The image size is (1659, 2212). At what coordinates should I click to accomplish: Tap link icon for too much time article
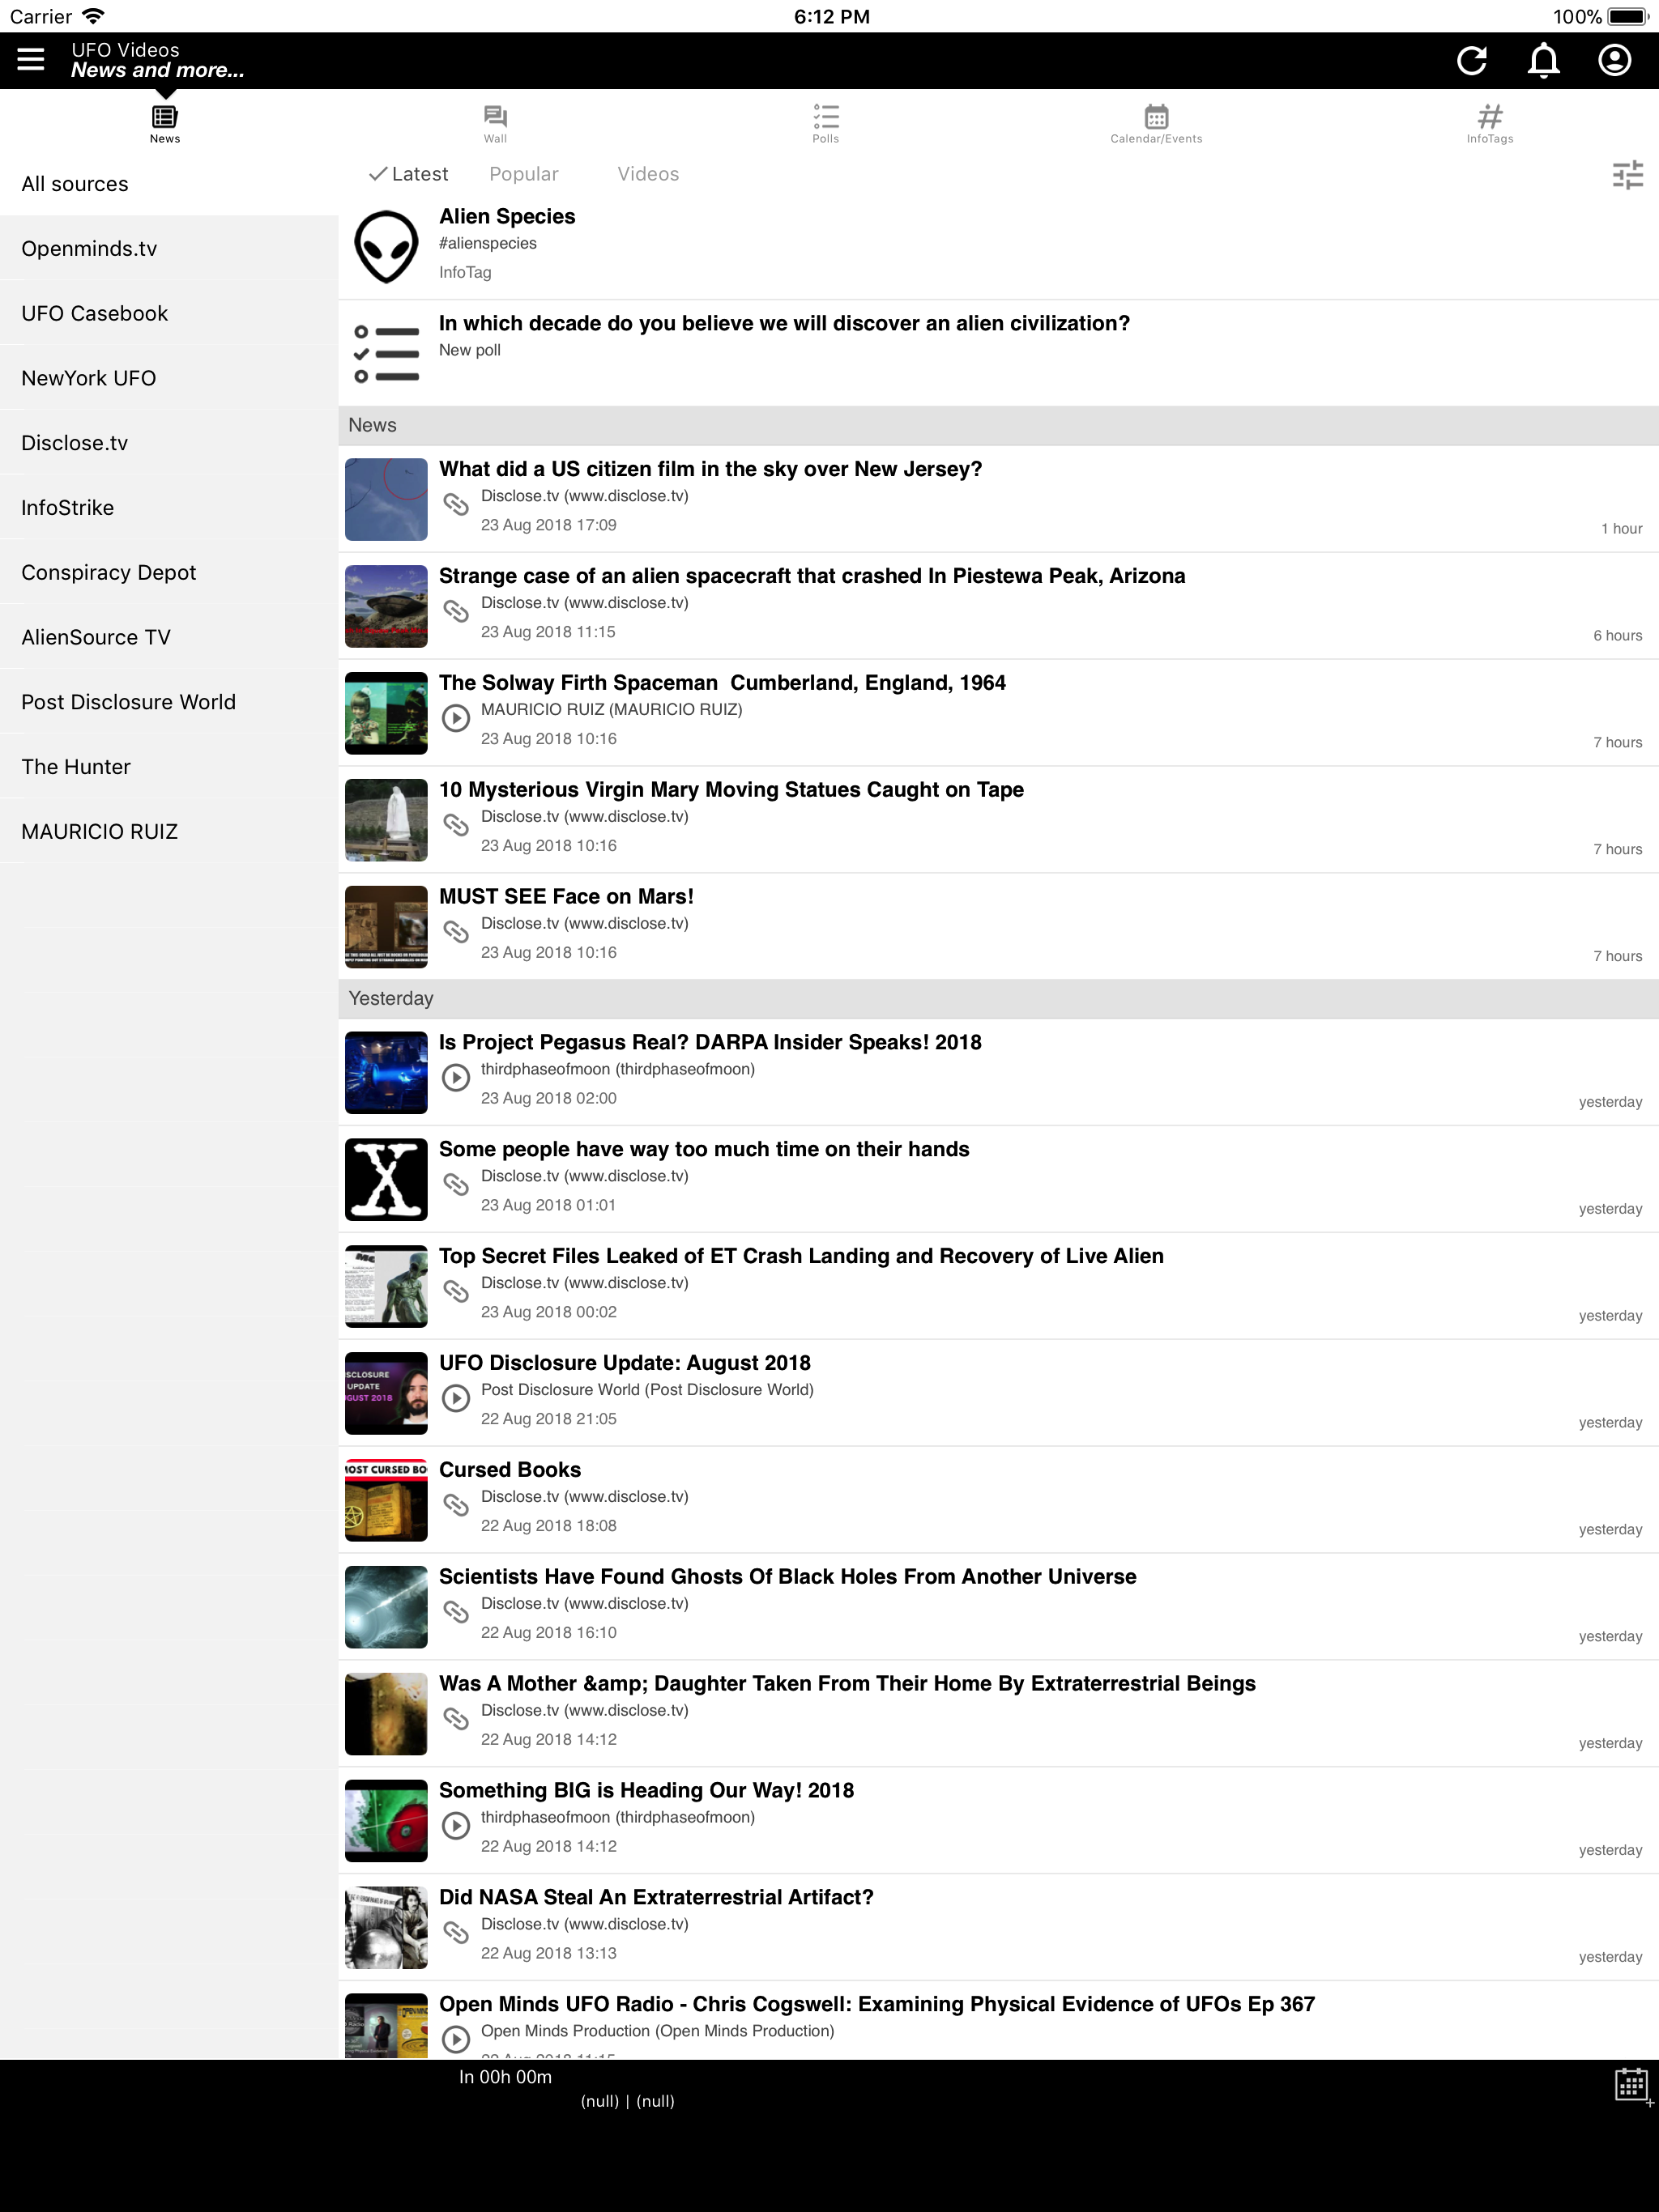click(456, 1185)
